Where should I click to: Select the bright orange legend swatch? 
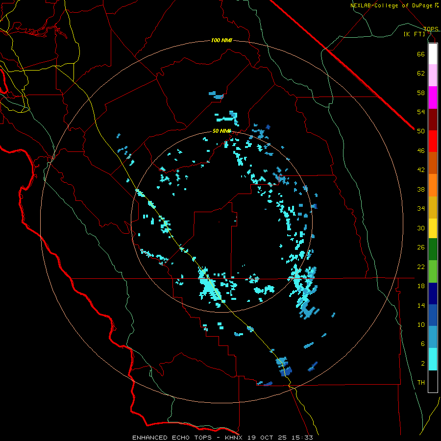click(x=433, y=185)
